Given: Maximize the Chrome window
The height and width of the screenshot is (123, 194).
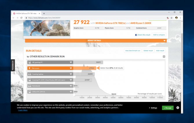Looking at the screenshot, I should [x=175, y=12].
